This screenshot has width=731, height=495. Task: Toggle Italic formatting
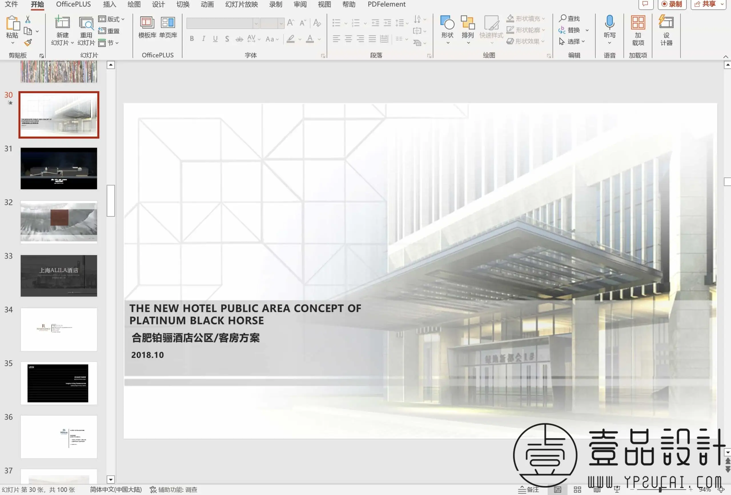click(x=204, y=39)
